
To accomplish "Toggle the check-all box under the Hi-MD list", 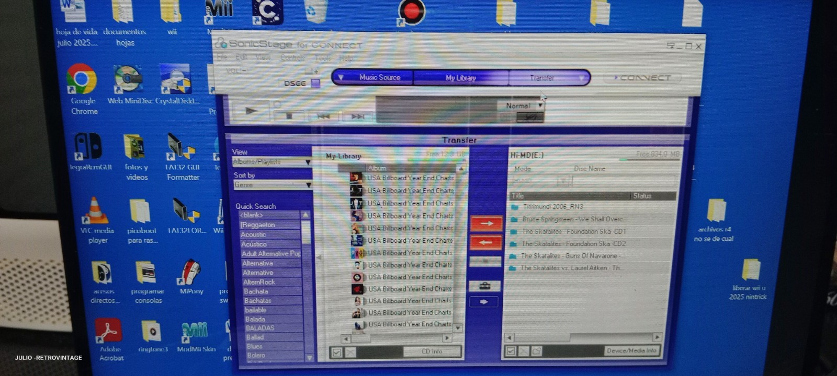I will [x=511, y=351].
